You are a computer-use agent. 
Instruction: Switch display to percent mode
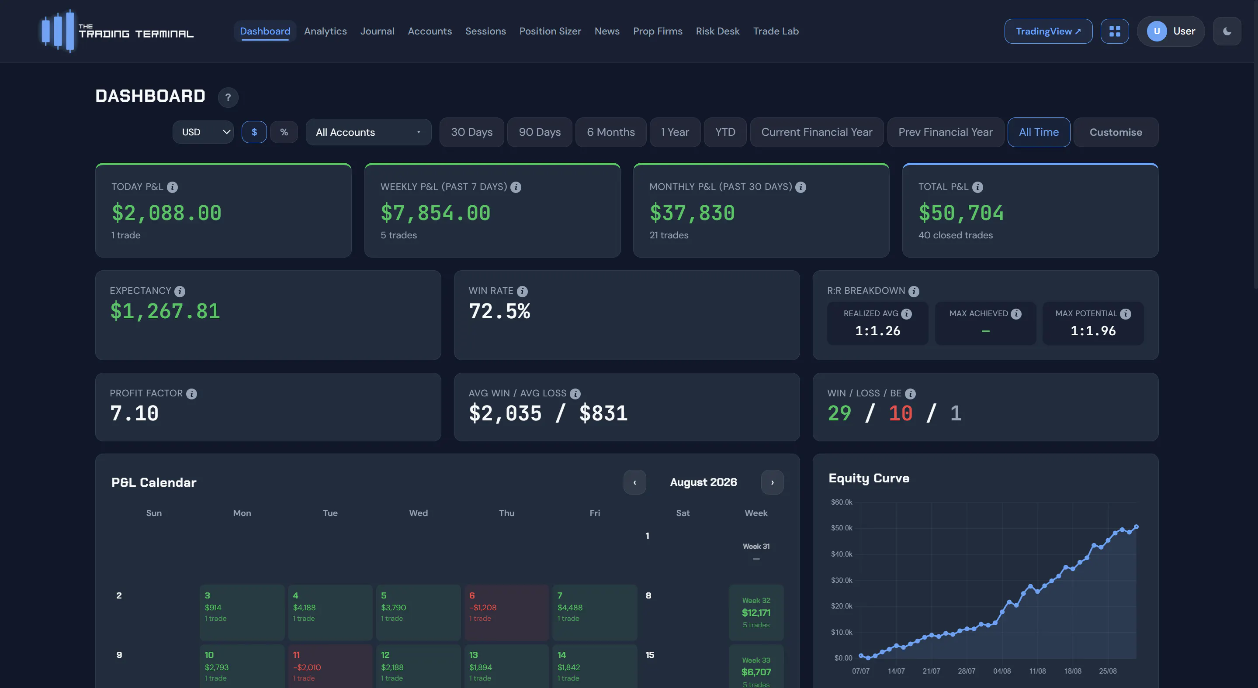284,132
